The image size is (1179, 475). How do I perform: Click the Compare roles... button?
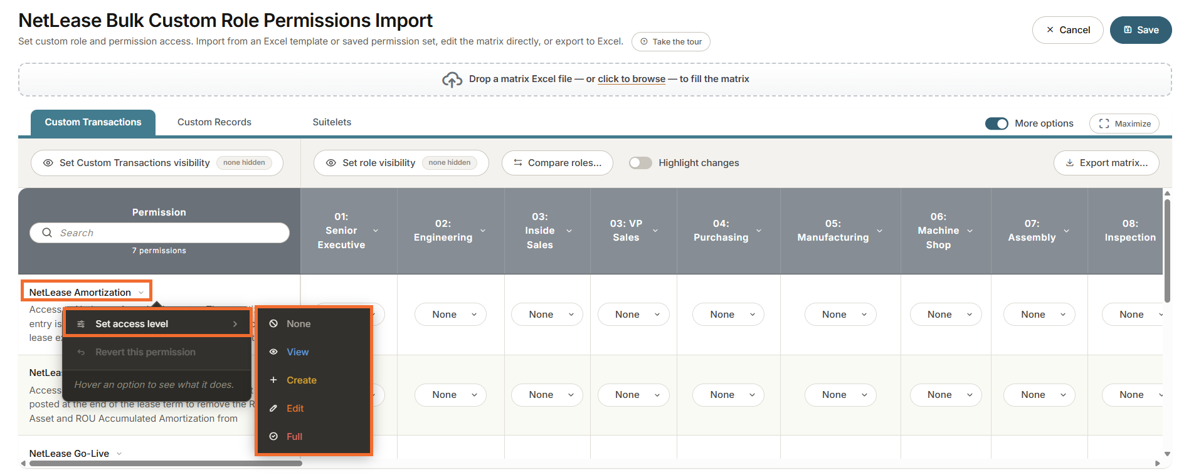[x=558, y=163]
